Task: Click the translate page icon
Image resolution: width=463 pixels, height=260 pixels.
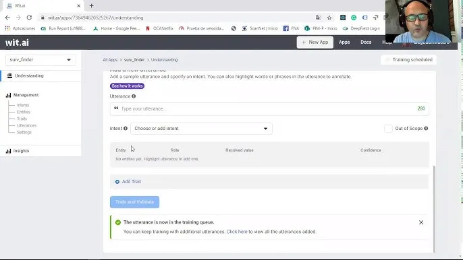Action: click(319, 18)
